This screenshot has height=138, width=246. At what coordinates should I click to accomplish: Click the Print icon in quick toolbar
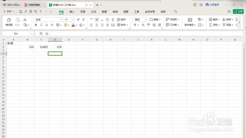click(31, 12)
